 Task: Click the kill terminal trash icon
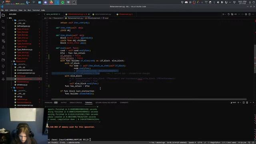(x=247, y=102)
